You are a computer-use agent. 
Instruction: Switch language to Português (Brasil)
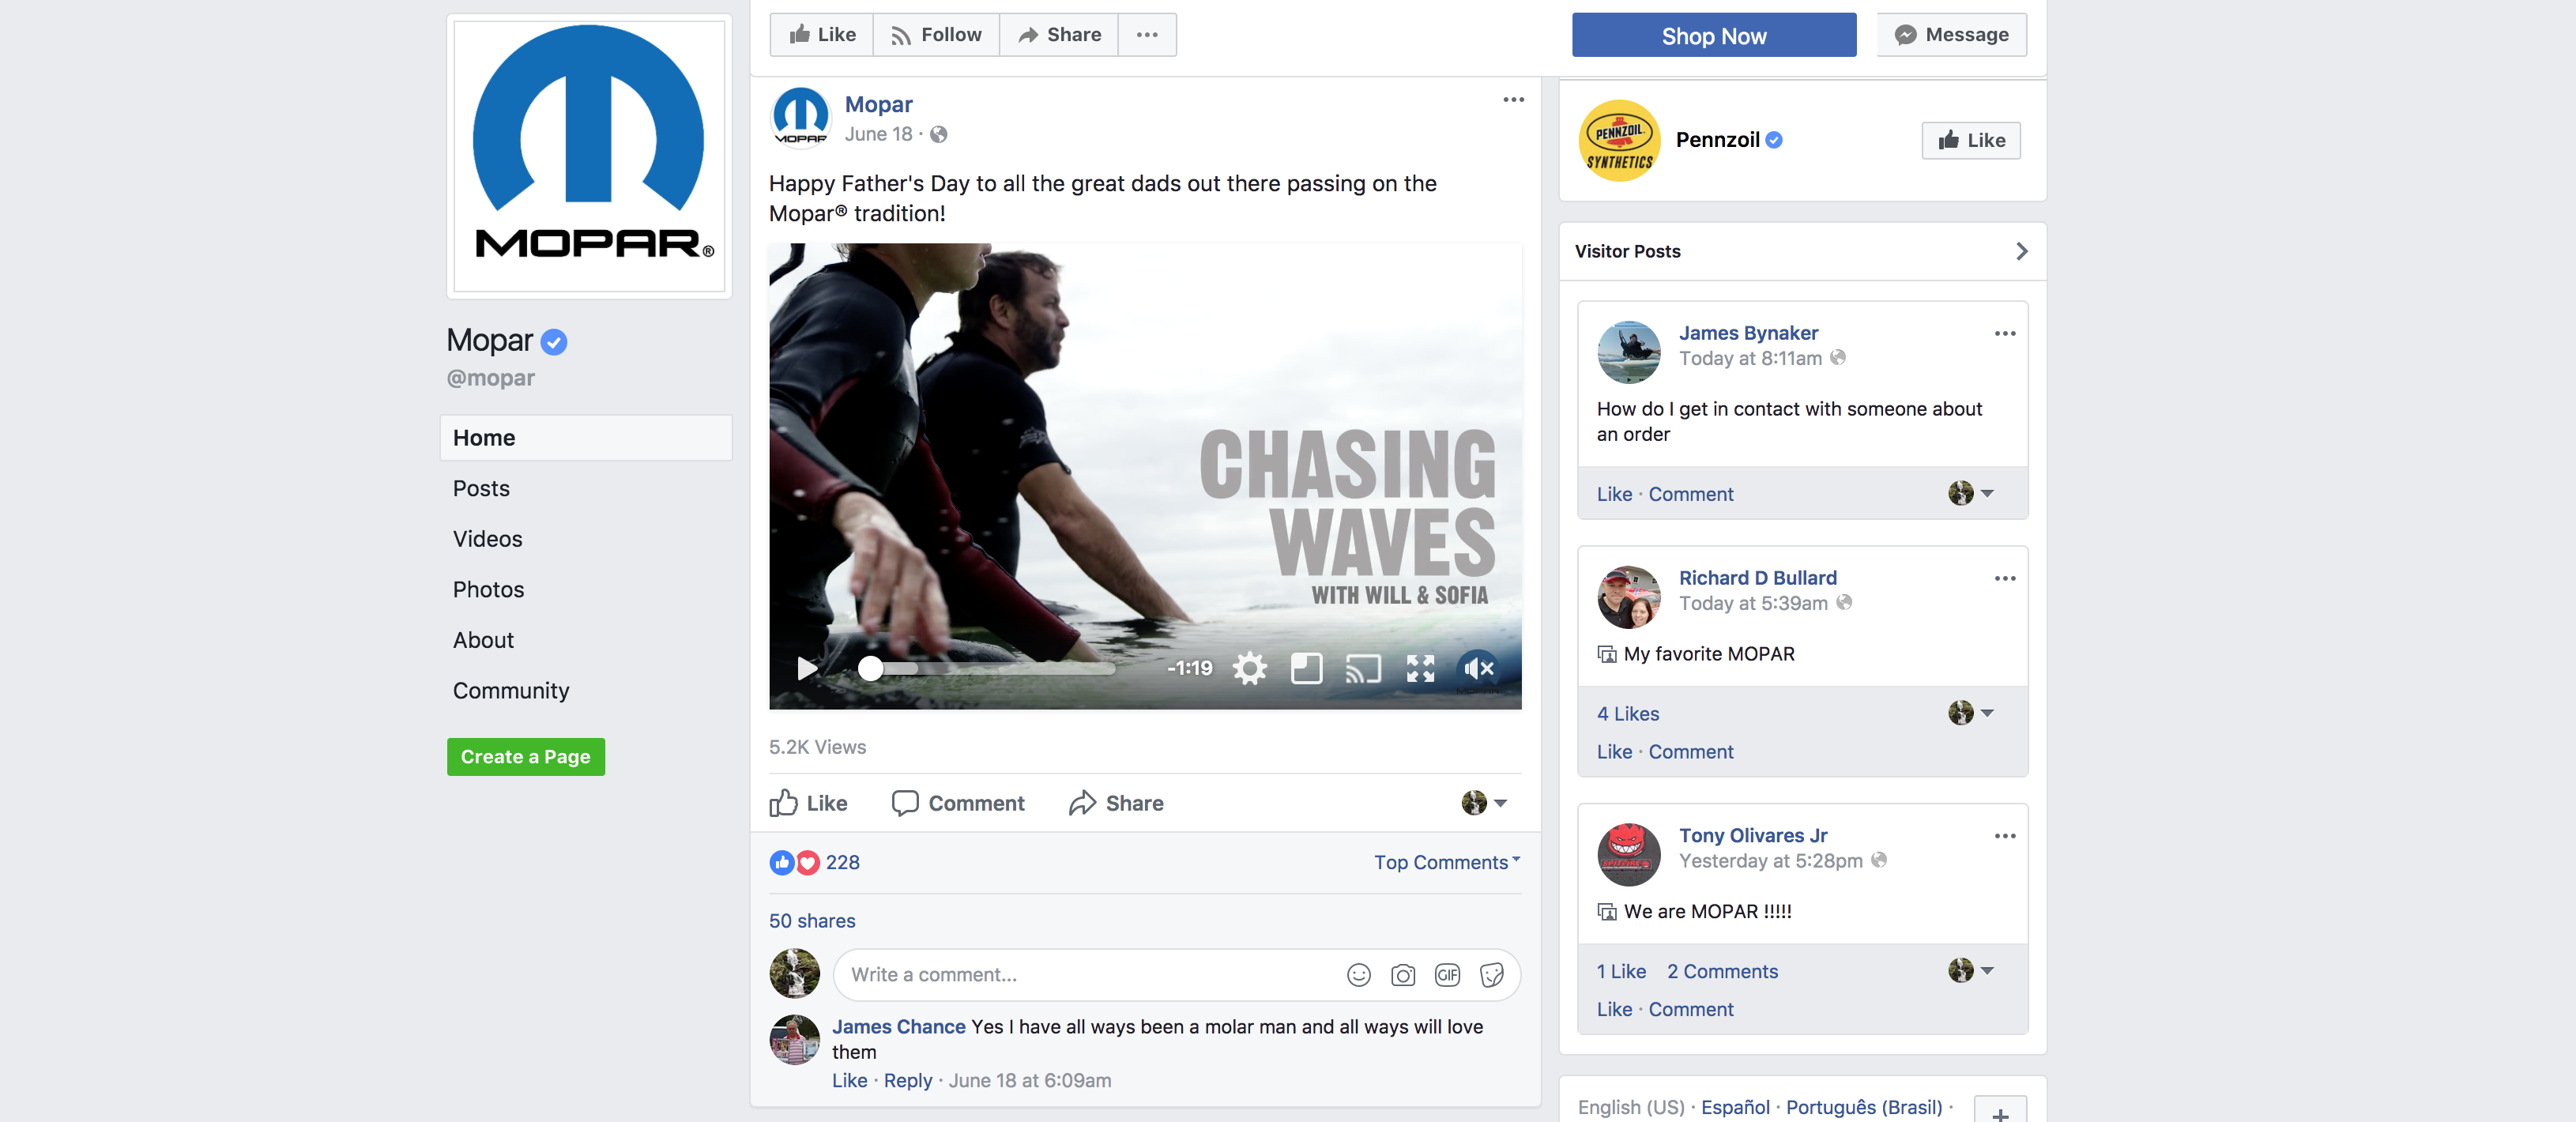coord(1864,1107)
